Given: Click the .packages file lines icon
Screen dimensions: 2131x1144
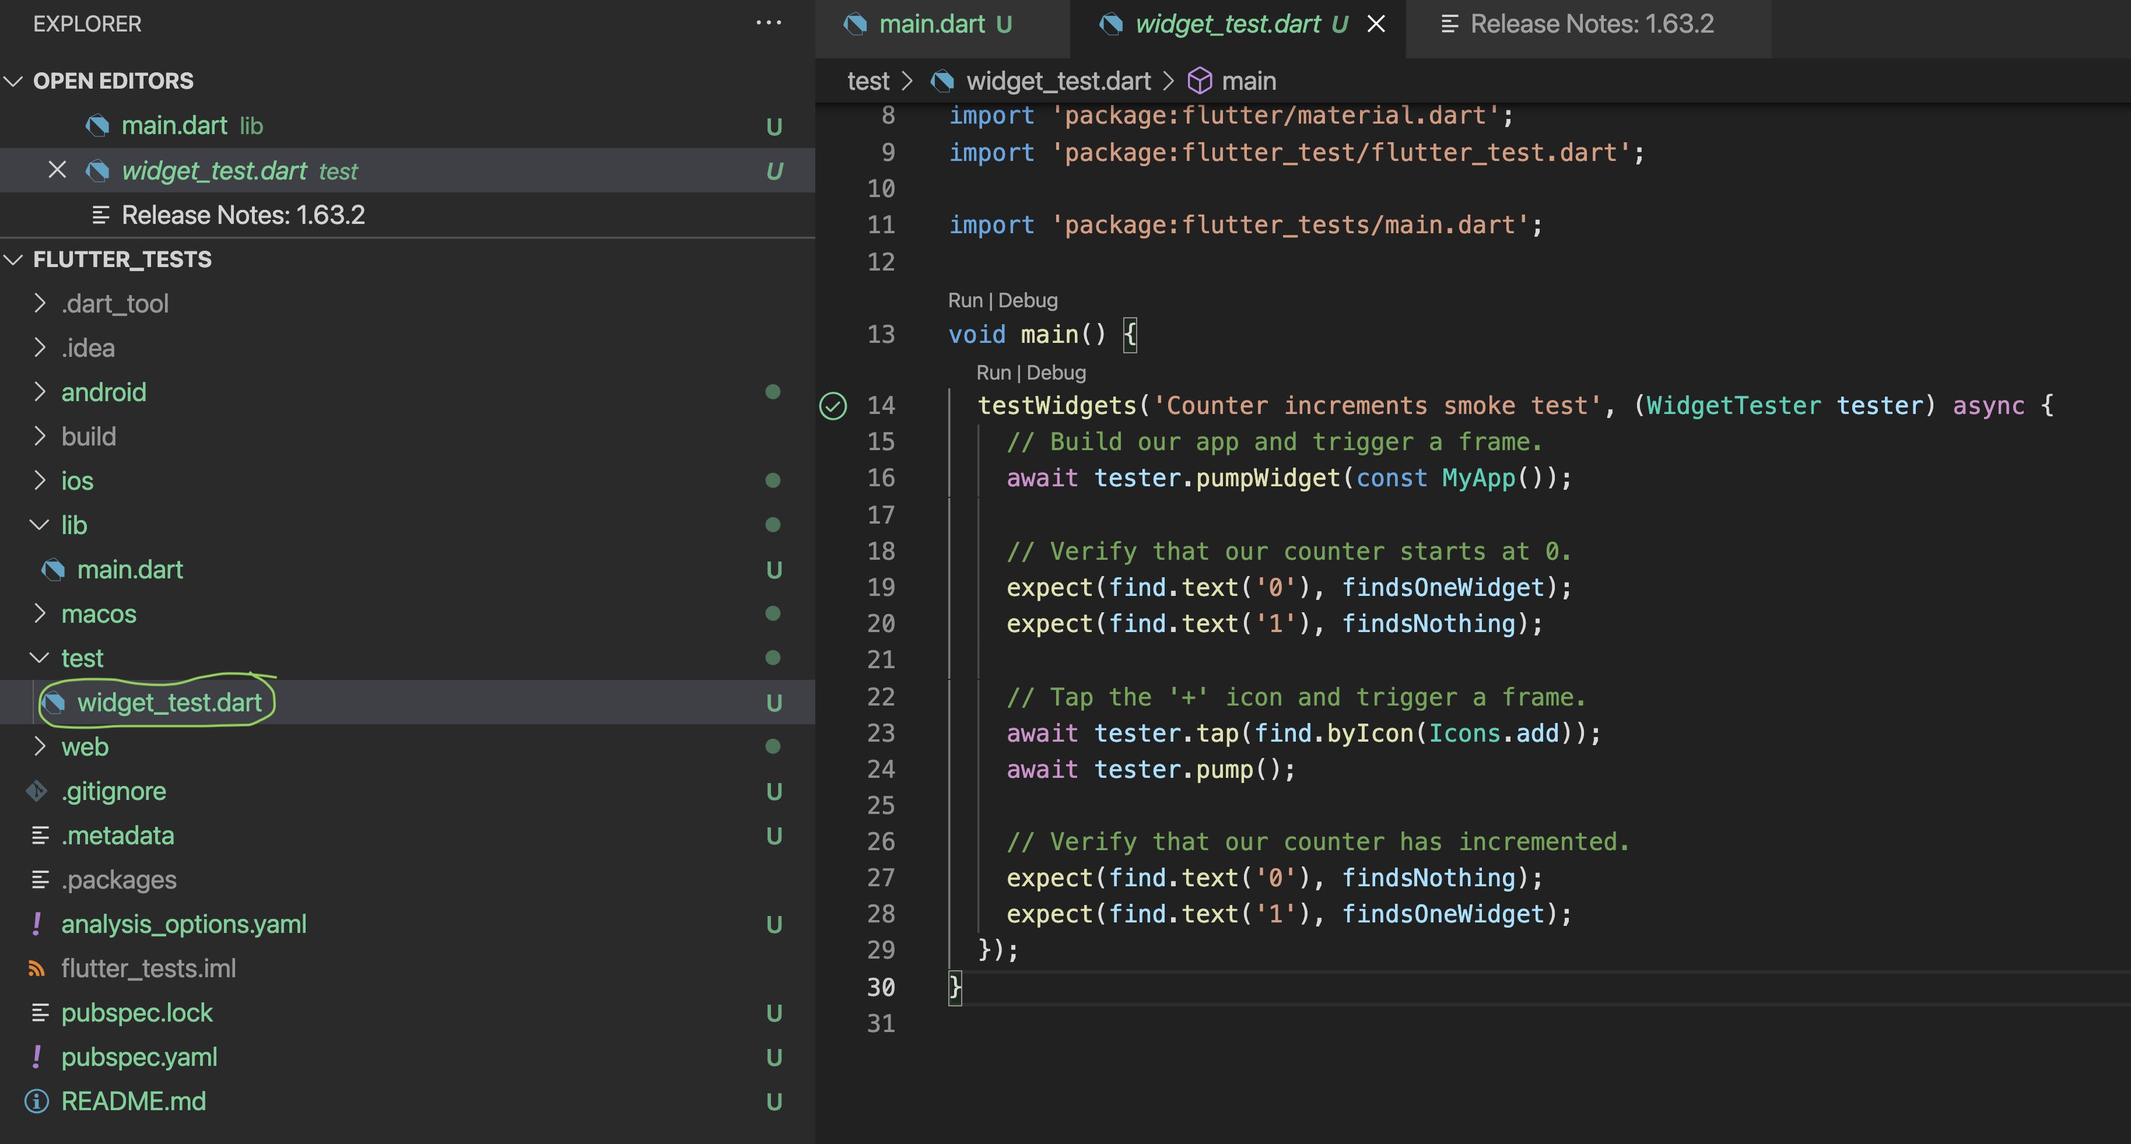Looking at the screenshot, I should click(x=40, y=879).
